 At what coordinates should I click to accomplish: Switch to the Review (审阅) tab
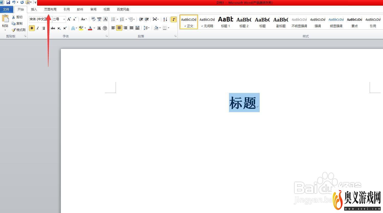pos(93,9)
